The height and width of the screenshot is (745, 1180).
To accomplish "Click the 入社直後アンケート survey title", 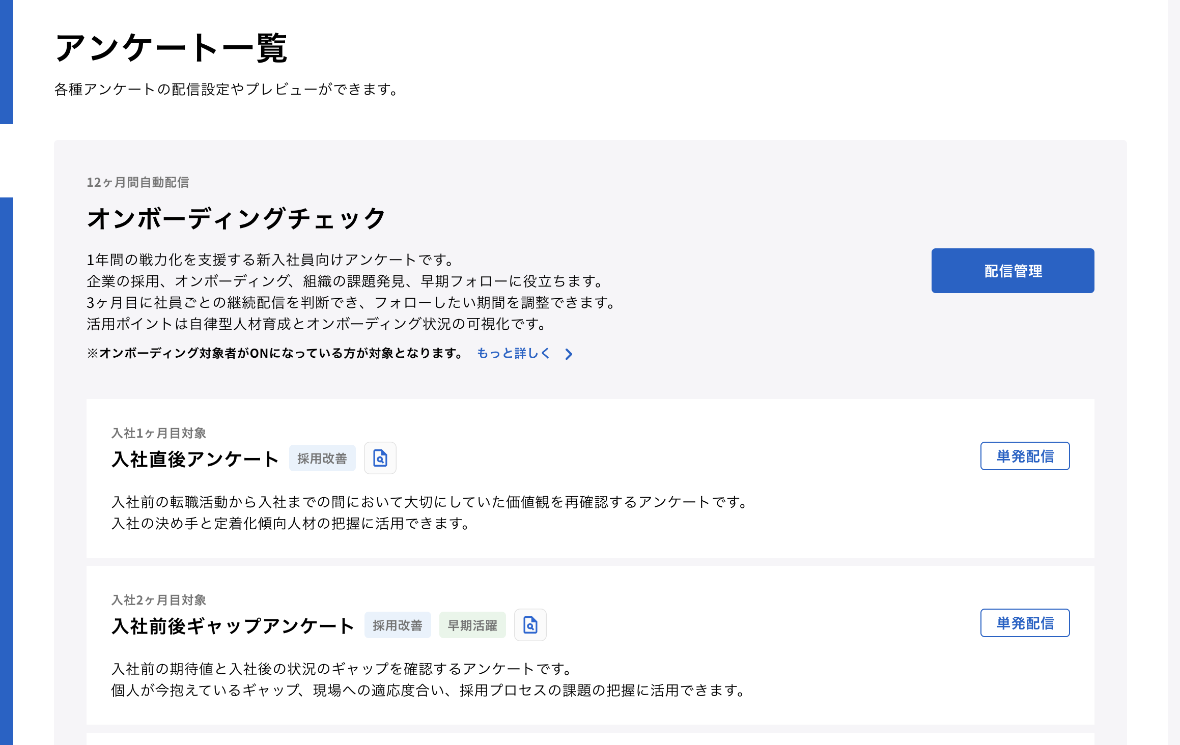I will (x=195, y=457).
